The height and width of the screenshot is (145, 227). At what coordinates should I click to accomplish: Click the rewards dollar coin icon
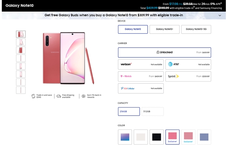(84, 96)
